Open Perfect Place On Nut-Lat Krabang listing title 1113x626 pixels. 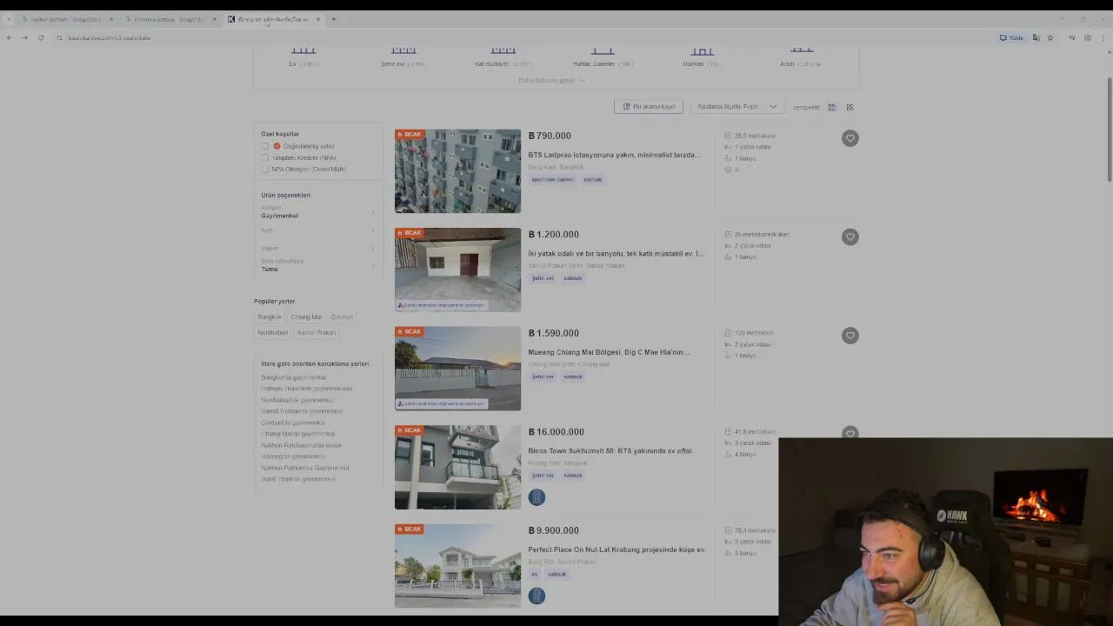click(x=616, y=549)
